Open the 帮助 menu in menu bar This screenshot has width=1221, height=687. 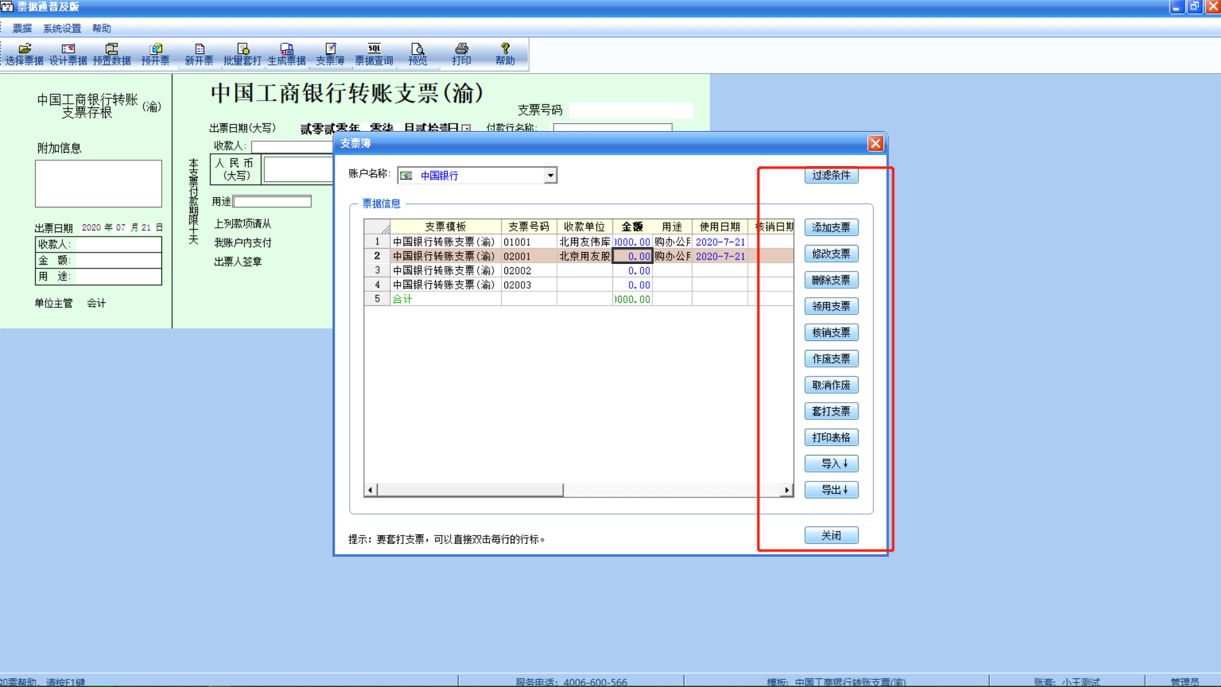click(x=102, y=29)
